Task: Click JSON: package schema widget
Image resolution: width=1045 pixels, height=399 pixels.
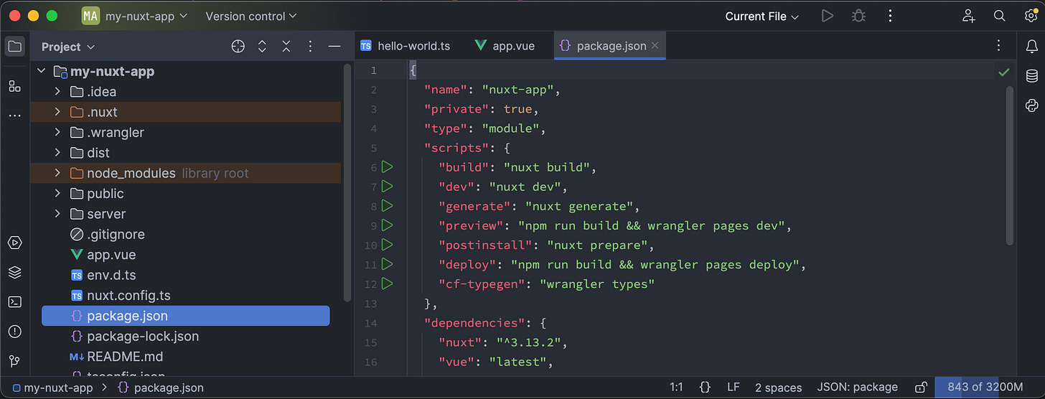Action: [x=858, y=388]
